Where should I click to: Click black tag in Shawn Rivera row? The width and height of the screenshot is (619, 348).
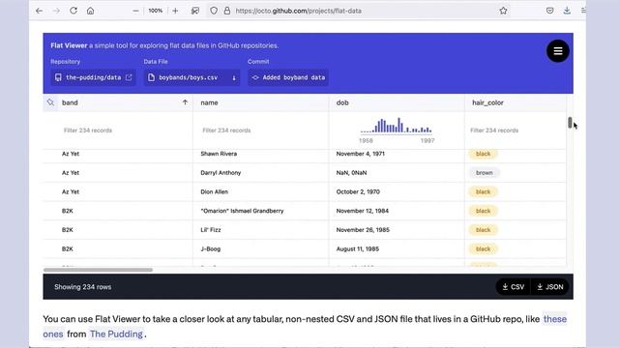pos(484,154)
